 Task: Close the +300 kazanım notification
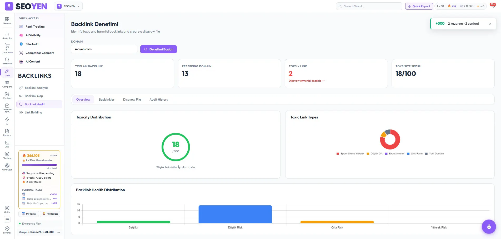click(490, 24)
